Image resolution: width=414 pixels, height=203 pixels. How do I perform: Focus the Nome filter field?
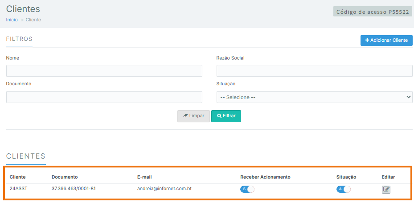(104, 71)
